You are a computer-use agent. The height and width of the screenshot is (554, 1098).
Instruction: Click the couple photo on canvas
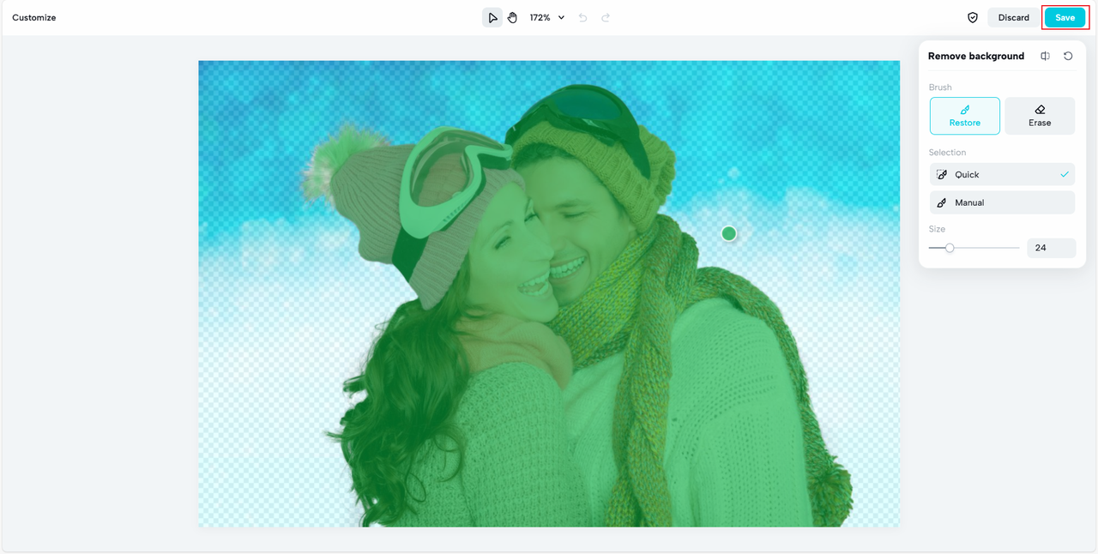point(549,293)
